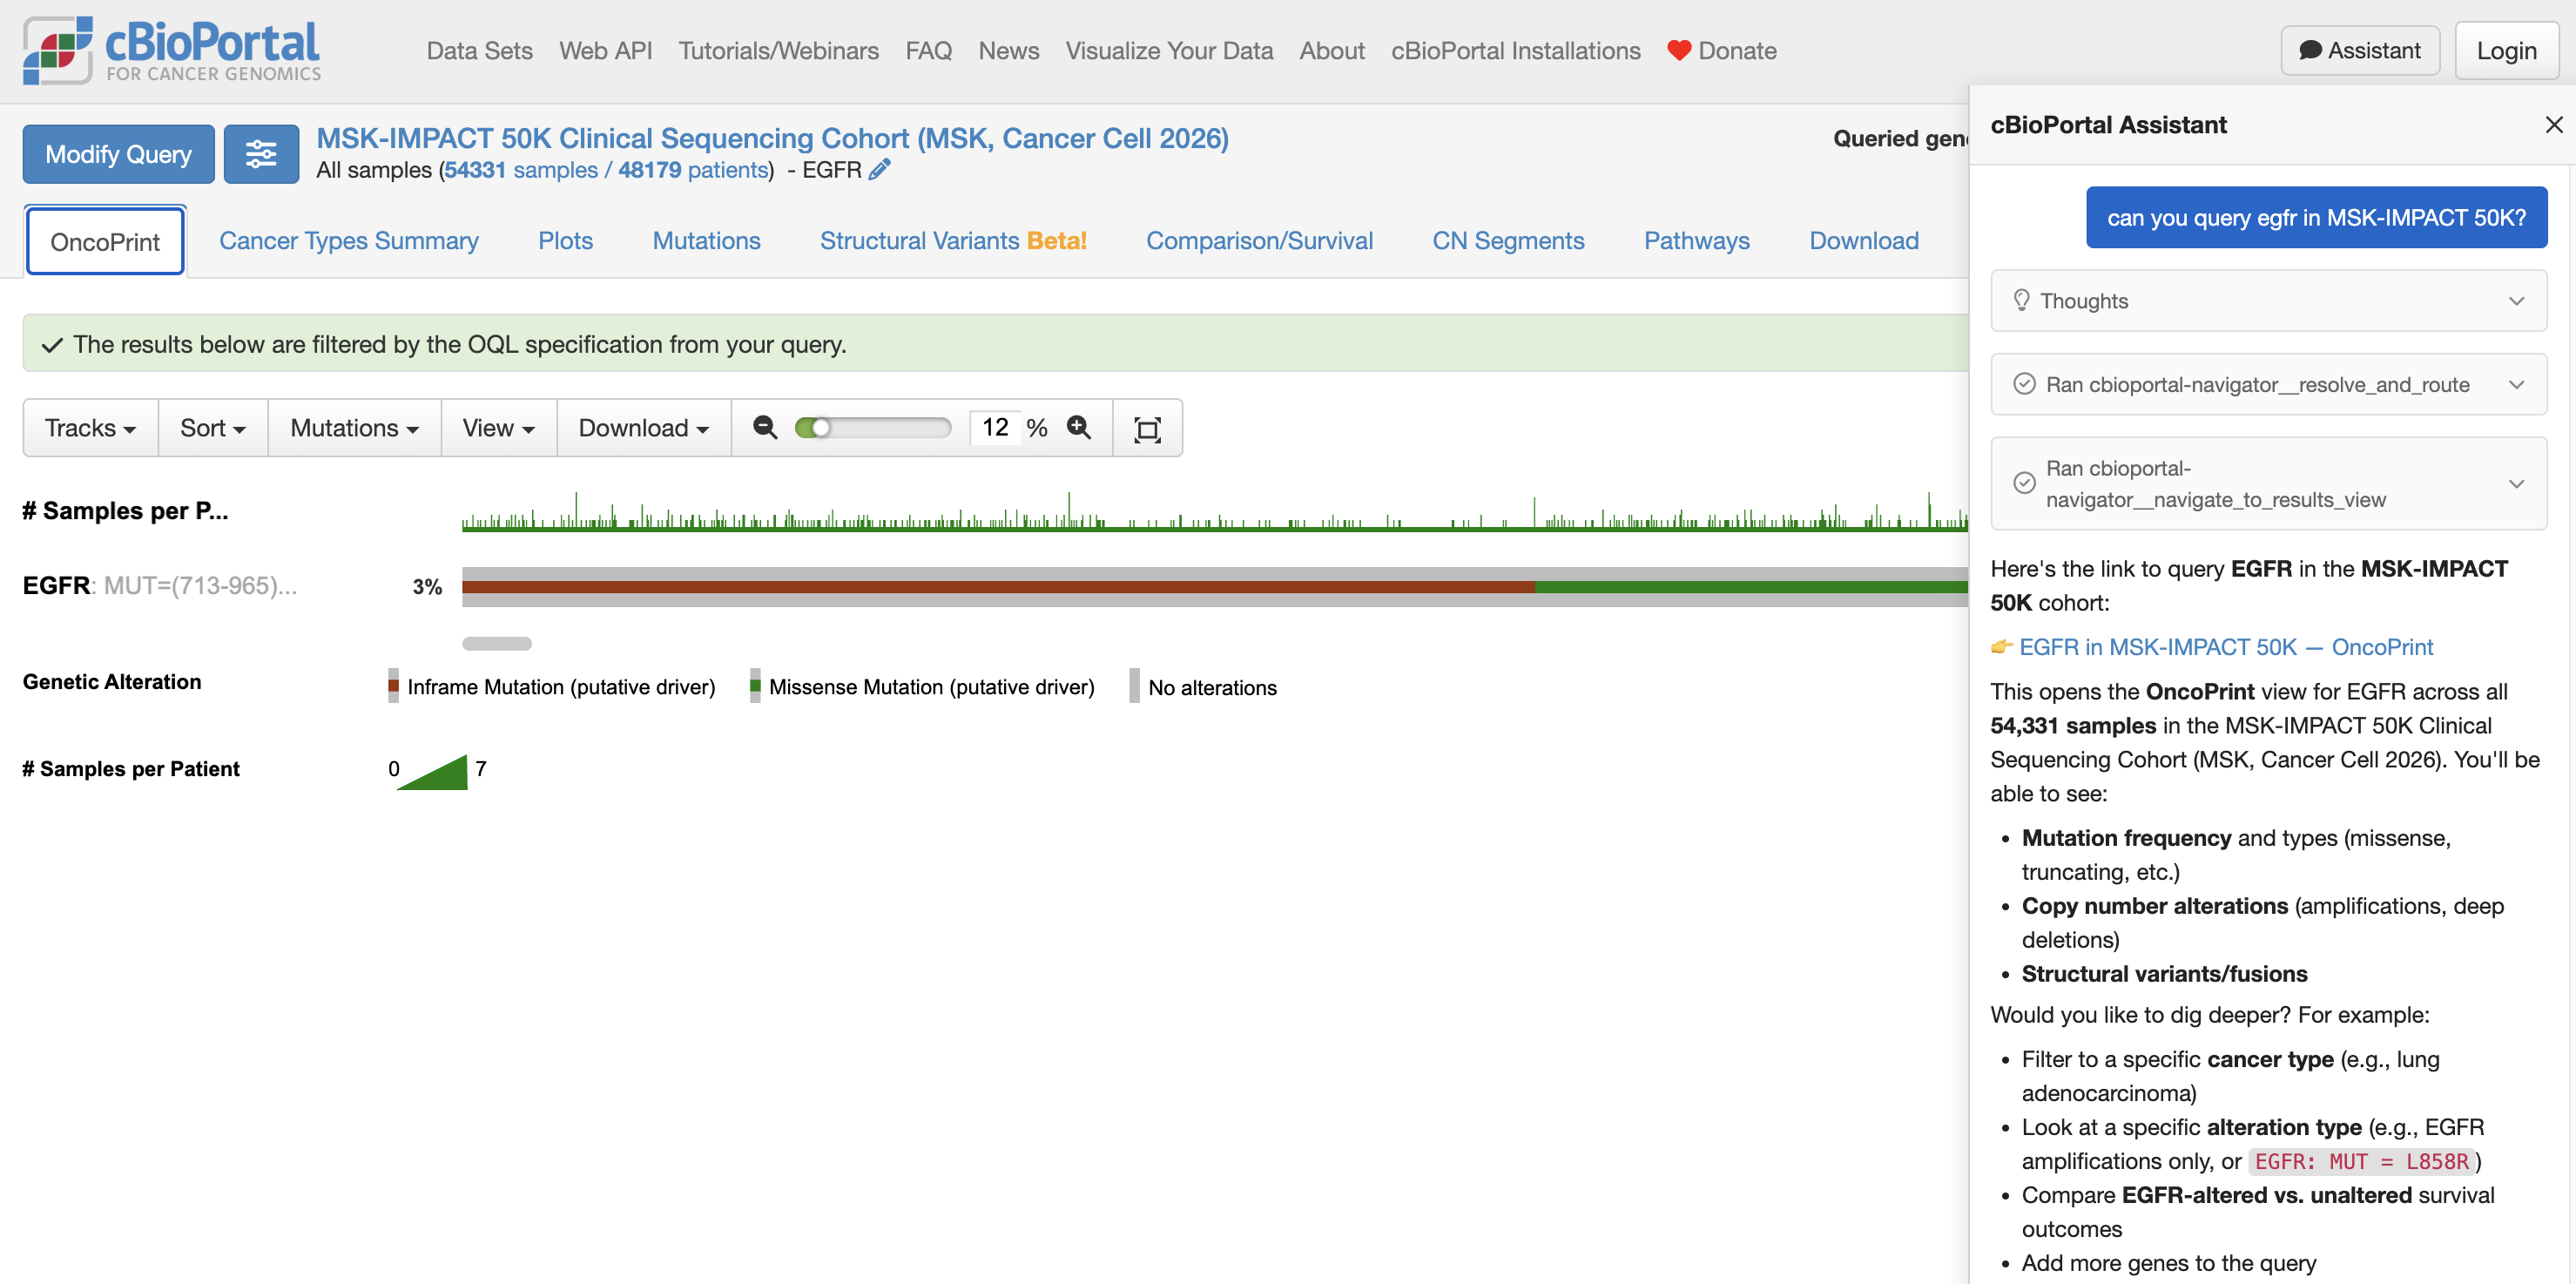
Task: Edit EGFR query via pencil icon
Action: 879,170
